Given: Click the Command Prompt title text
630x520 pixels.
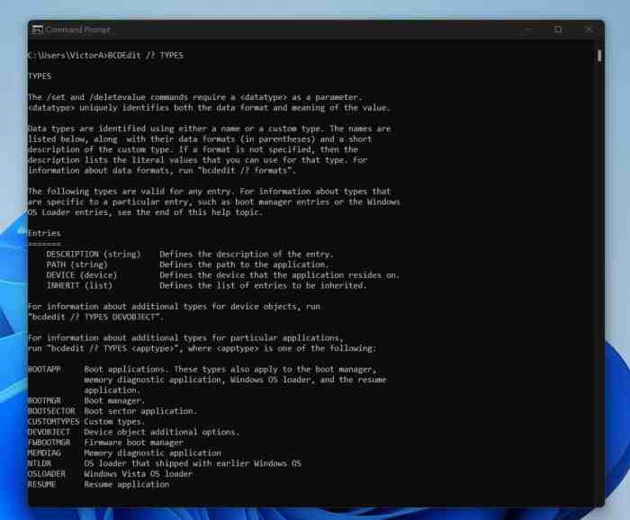Looking at the screenshot, I should 77,30.
